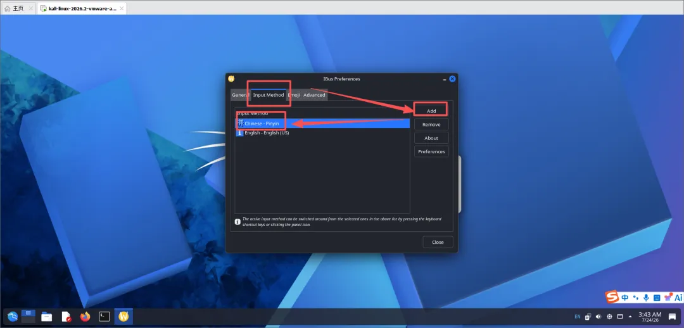Open the soft keyboard icon on the Sogou toolbar
The width and height of the screenshot is (684, 328).
[x=657, y=298]
